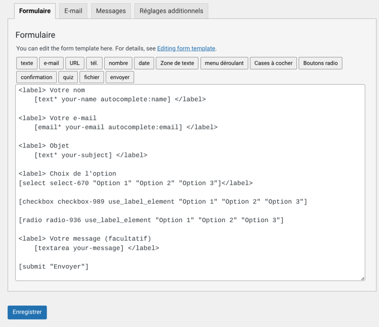Add a date field tag
This screenshot has width=379, height=327.
144,63
